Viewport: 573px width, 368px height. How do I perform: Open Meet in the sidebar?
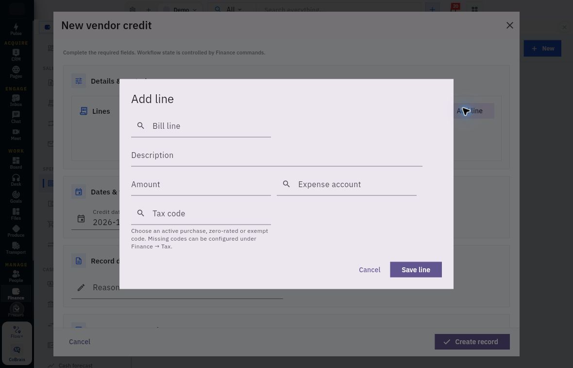pos(16,135)
